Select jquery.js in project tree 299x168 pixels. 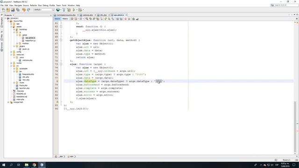pyautogui.click(x=26, y=49)
